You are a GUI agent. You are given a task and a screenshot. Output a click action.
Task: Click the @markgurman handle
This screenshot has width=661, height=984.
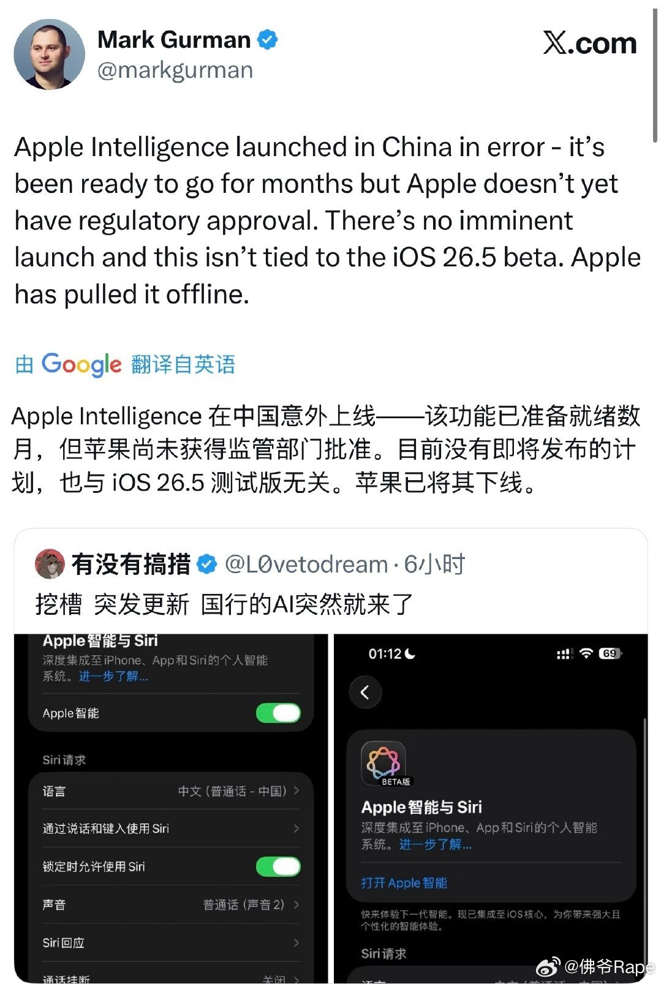click(x=175, y=70)
